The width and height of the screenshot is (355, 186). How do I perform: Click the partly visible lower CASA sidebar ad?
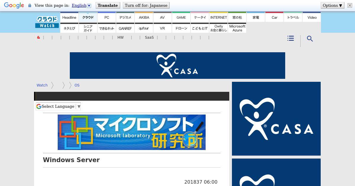tap(276, 172)
